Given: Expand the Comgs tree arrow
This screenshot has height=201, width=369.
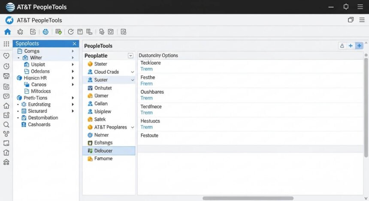Looking at the screenshot, I should tap(73, 51).
